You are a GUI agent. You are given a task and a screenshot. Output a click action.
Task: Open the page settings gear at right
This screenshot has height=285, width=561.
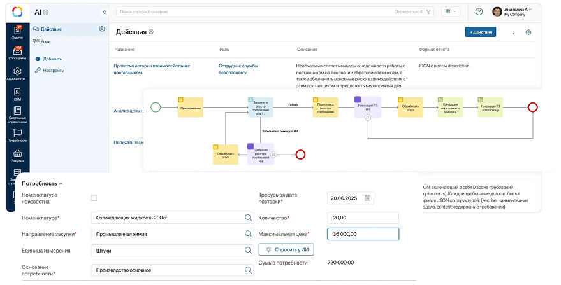pos(528,32)
